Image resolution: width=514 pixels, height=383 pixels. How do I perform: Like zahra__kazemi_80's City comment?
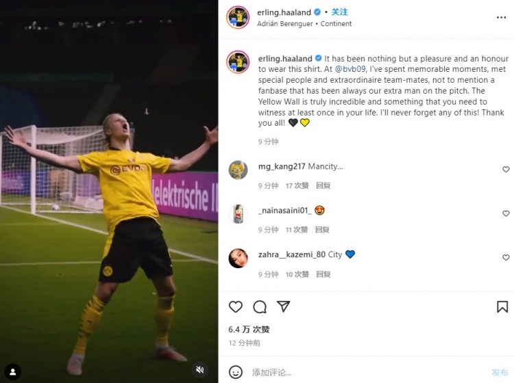pyautogui.click(x=506, y=258)
